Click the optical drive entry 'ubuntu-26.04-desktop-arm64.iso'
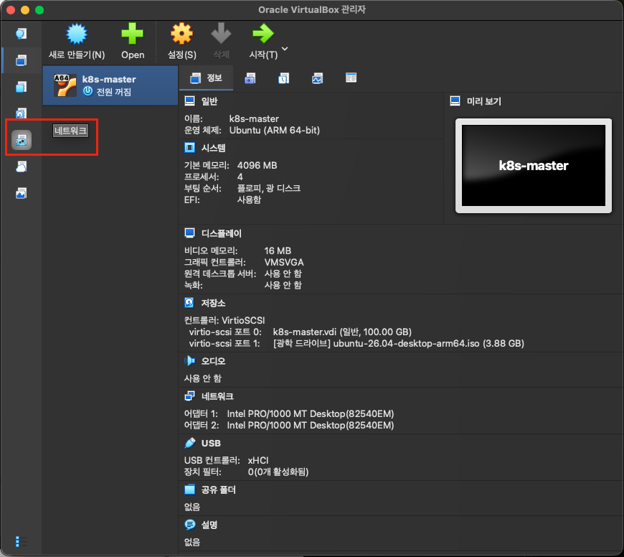Viewport: 624px width, 557px height. (x=406, y=343)
